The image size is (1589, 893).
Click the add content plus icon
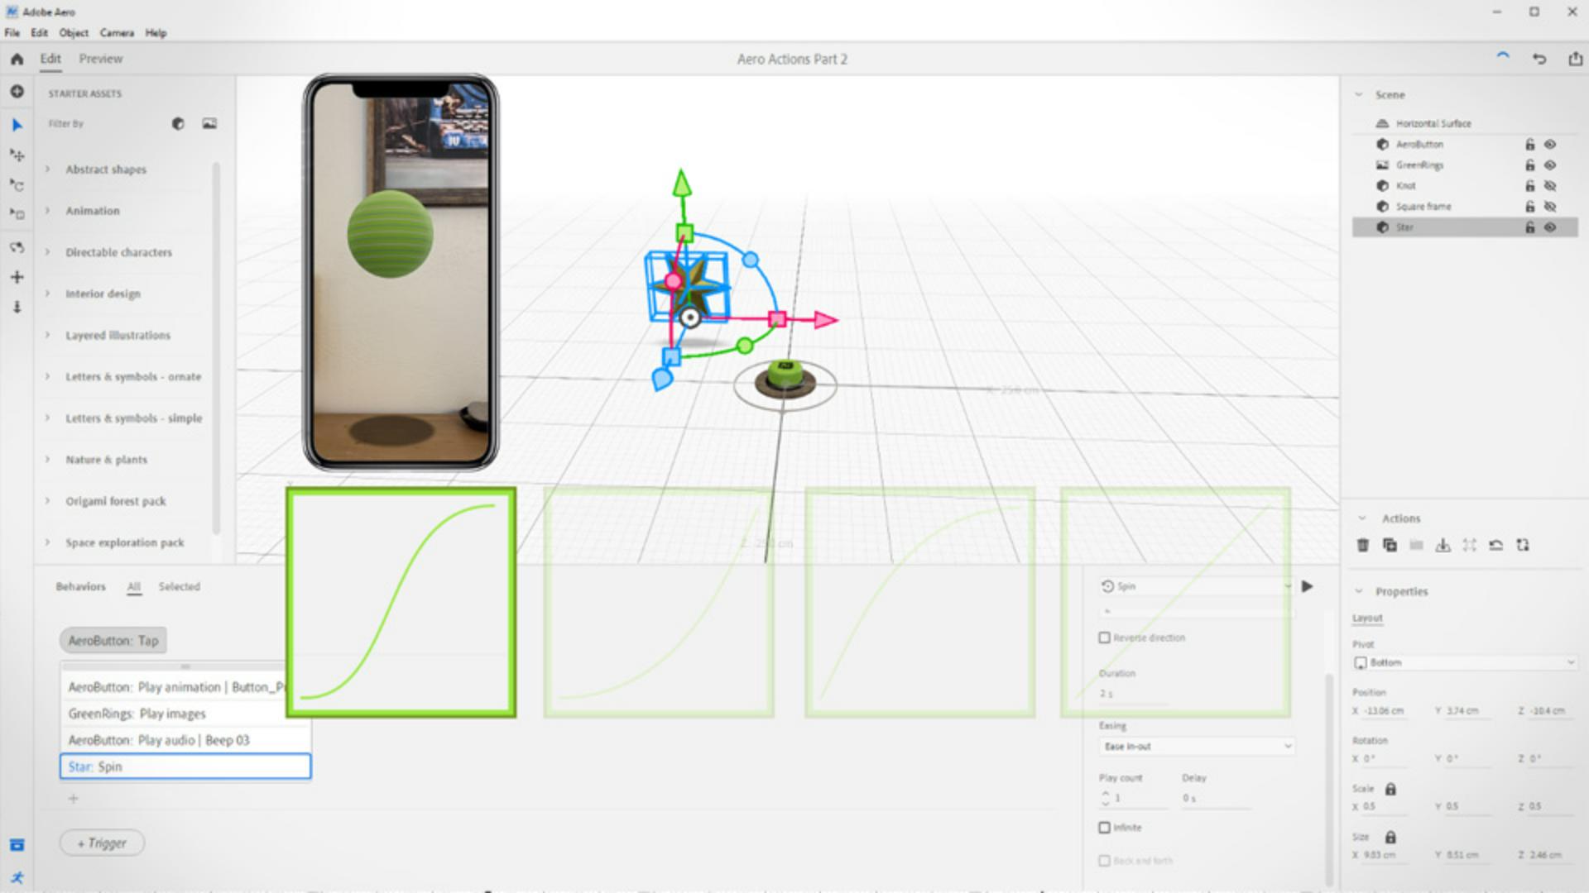pyautogui.click(x=17, y=92)
